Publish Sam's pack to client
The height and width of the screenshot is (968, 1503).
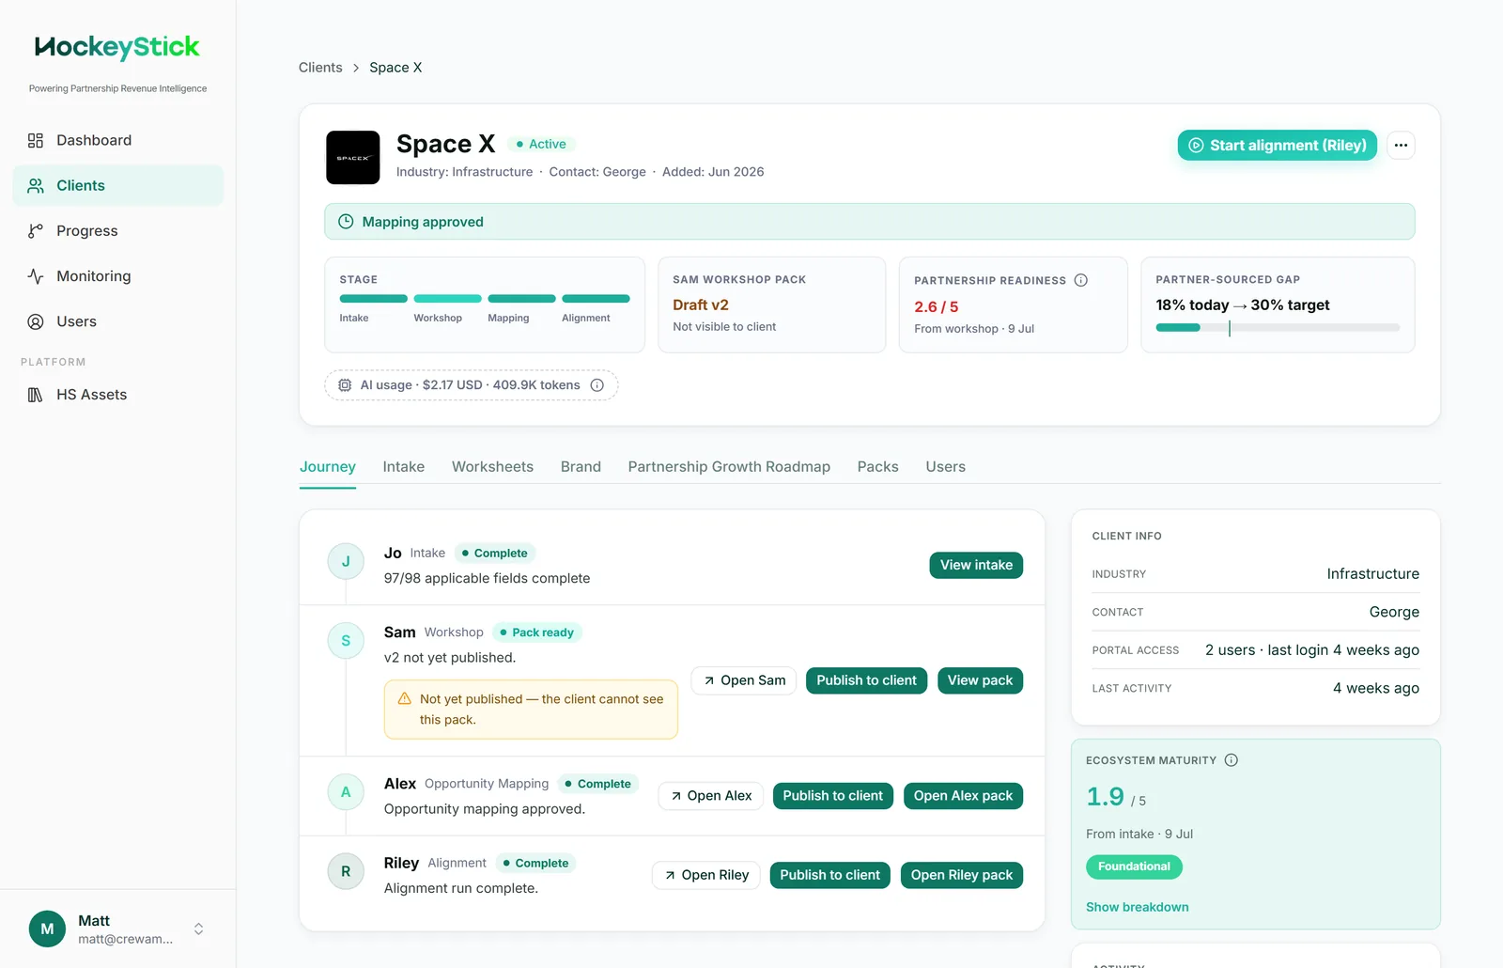866,680
